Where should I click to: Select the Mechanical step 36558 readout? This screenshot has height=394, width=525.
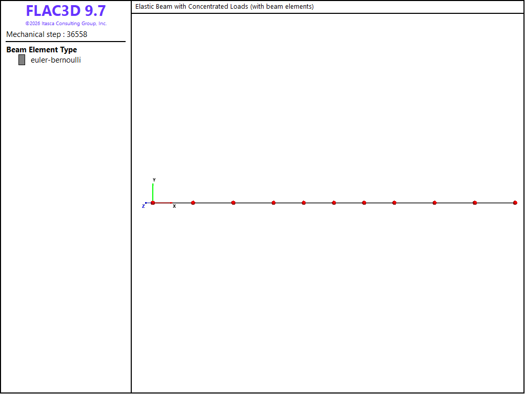coord(47,34)
